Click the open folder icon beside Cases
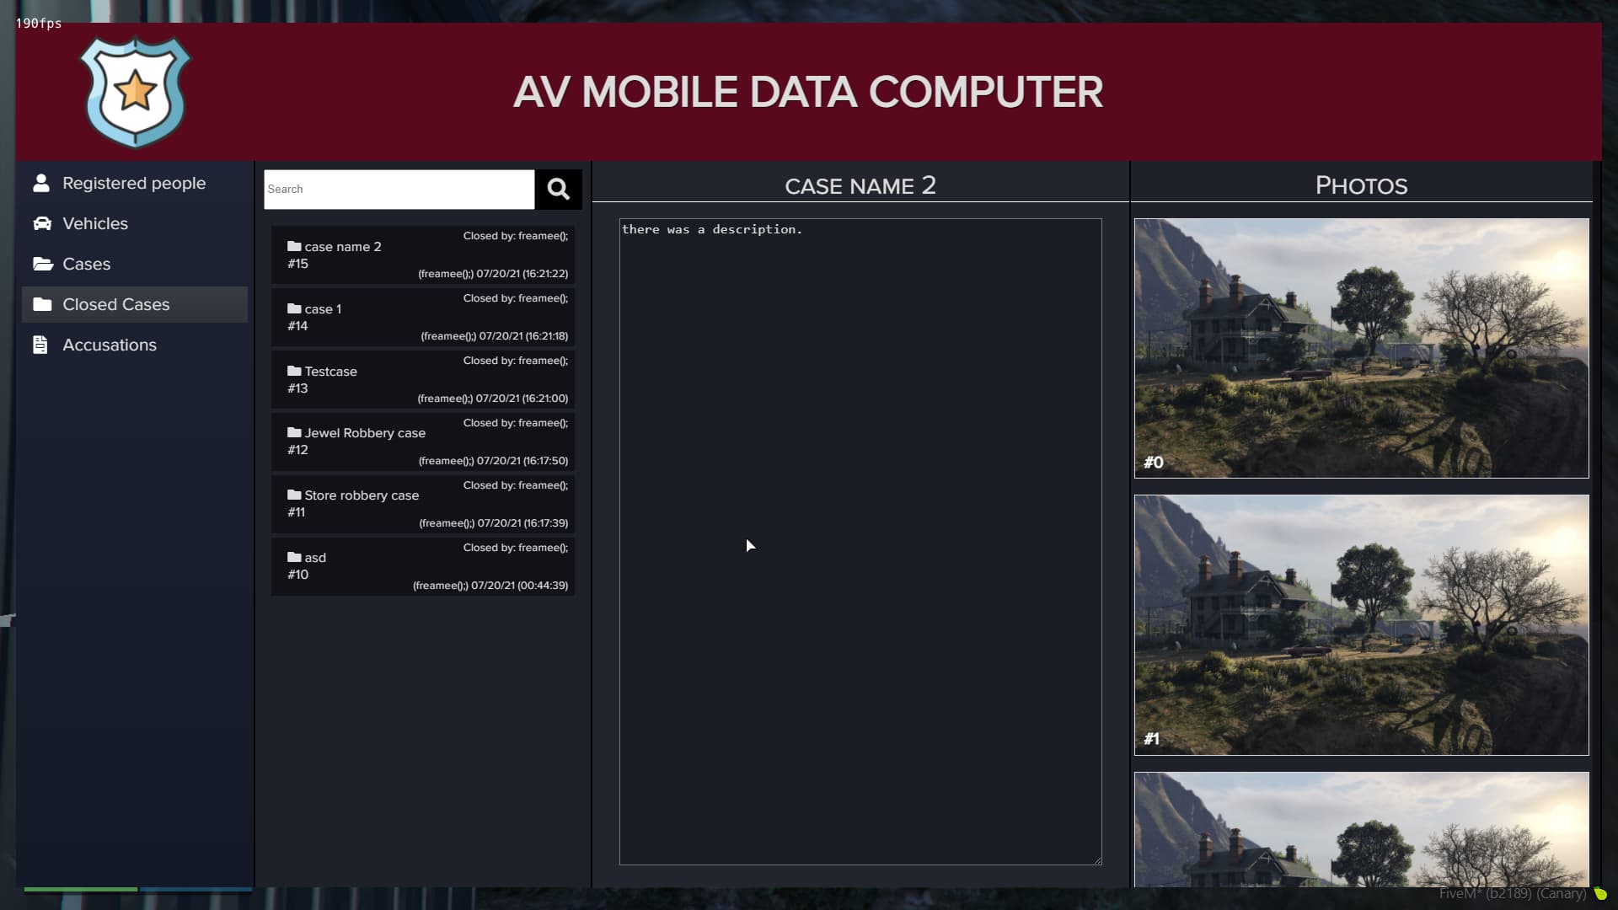 click(43, 264)
